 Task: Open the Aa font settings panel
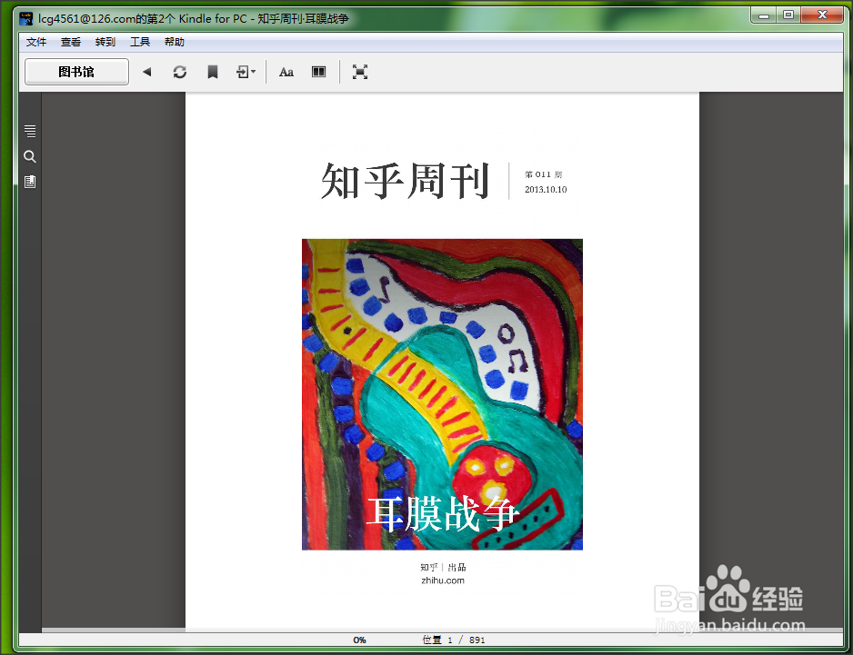[x=286, y=72]
